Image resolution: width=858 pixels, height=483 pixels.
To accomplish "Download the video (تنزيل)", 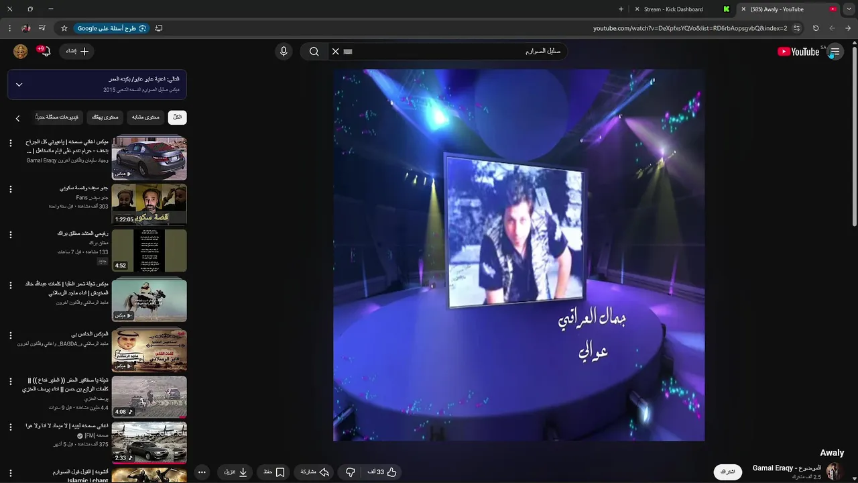I will click(235, 472).
